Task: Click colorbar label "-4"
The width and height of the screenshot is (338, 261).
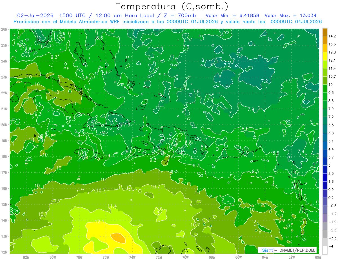Action: pos(331,246)
